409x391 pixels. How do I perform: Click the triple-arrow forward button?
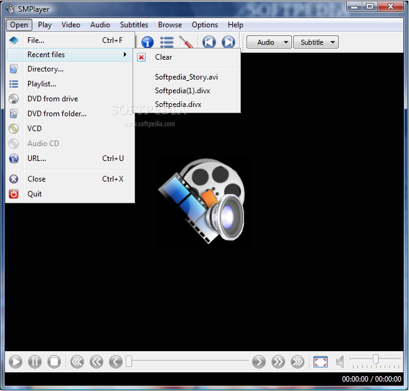pos(298,362)
